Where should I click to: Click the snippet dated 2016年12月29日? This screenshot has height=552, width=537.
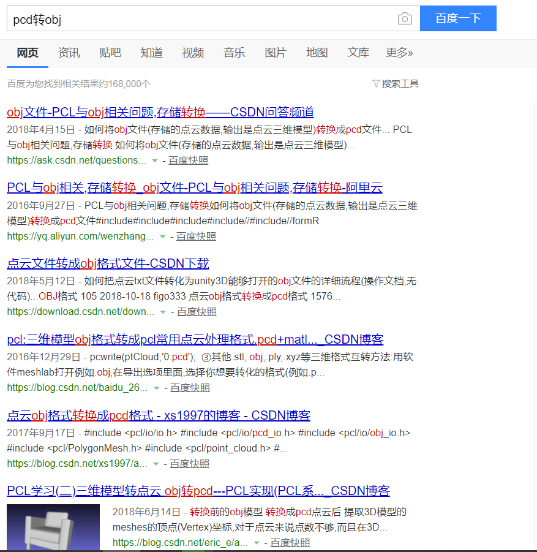[210, 365]
